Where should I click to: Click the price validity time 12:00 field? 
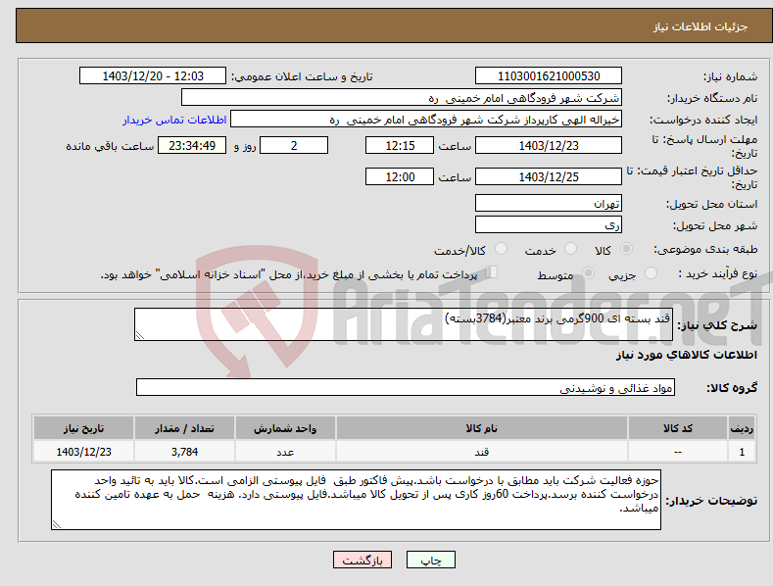coord(400,176)
